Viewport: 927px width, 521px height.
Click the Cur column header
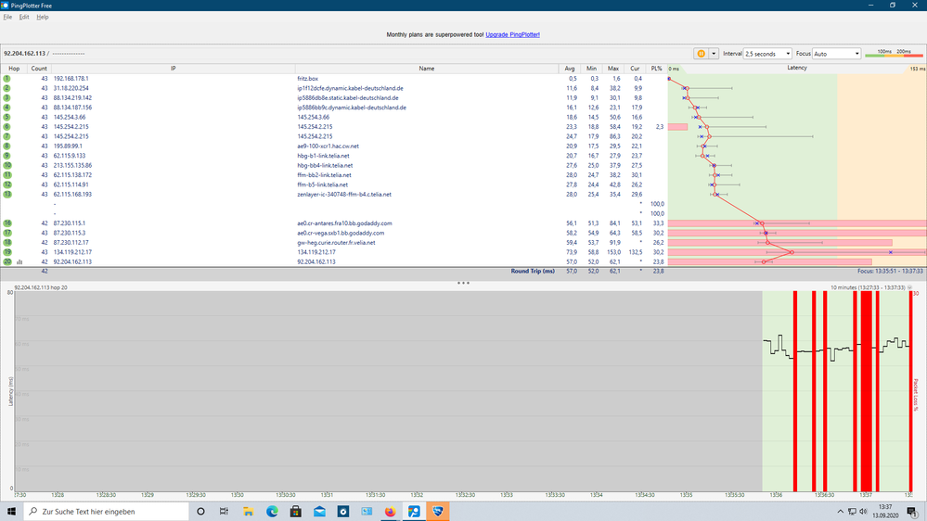click(x=635, y=69)
